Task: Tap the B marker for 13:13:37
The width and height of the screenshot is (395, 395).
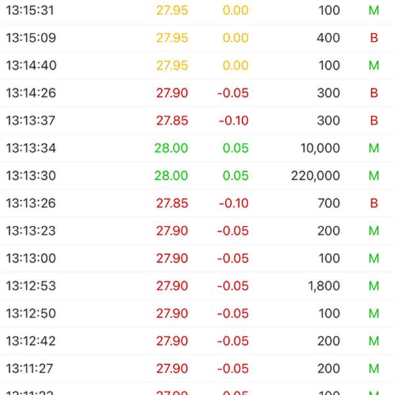Action: pyautogui.click(x=374, y=120)
